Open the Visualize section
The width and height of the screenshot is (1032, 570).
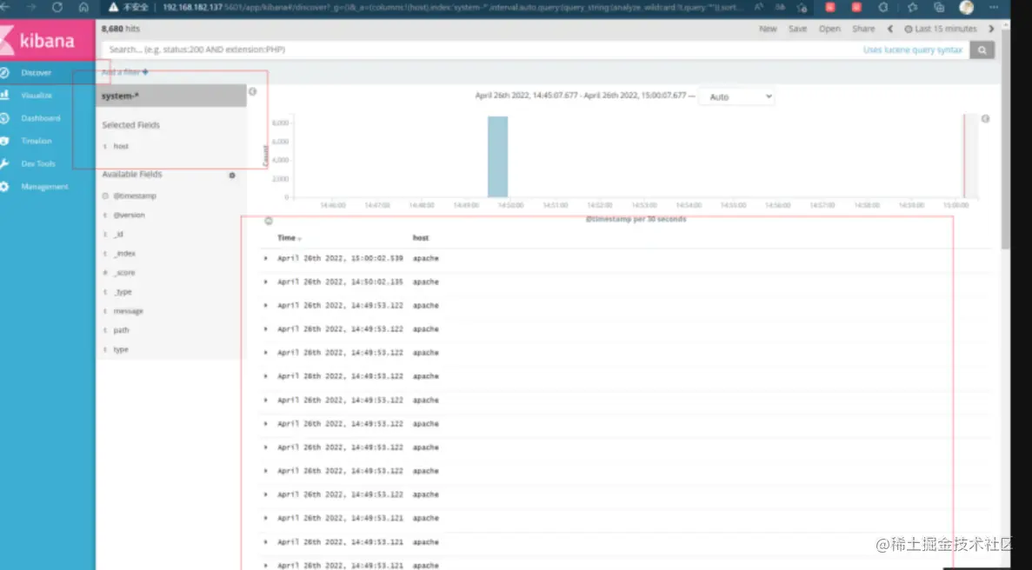[36, 96]
